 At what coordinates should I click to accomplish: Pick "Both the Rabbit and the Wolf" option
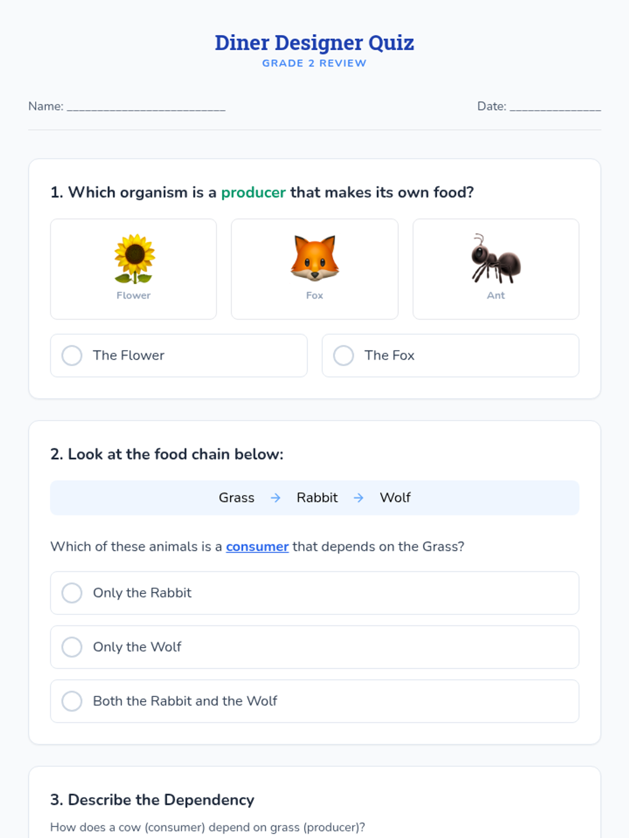click(72, 701)
